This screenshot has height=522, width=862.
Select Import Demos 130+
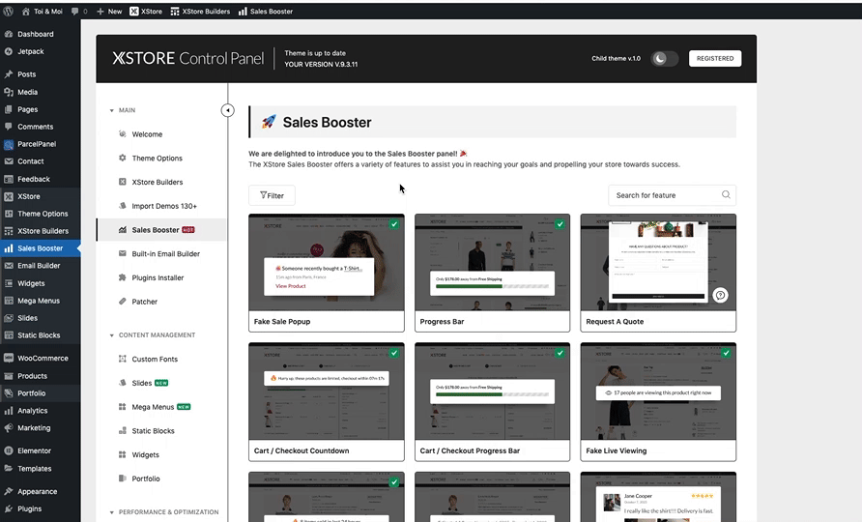164,206
